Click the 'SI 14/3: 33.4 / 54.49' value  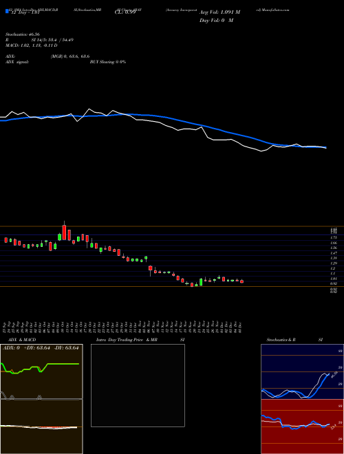click(x=52, y=40)
